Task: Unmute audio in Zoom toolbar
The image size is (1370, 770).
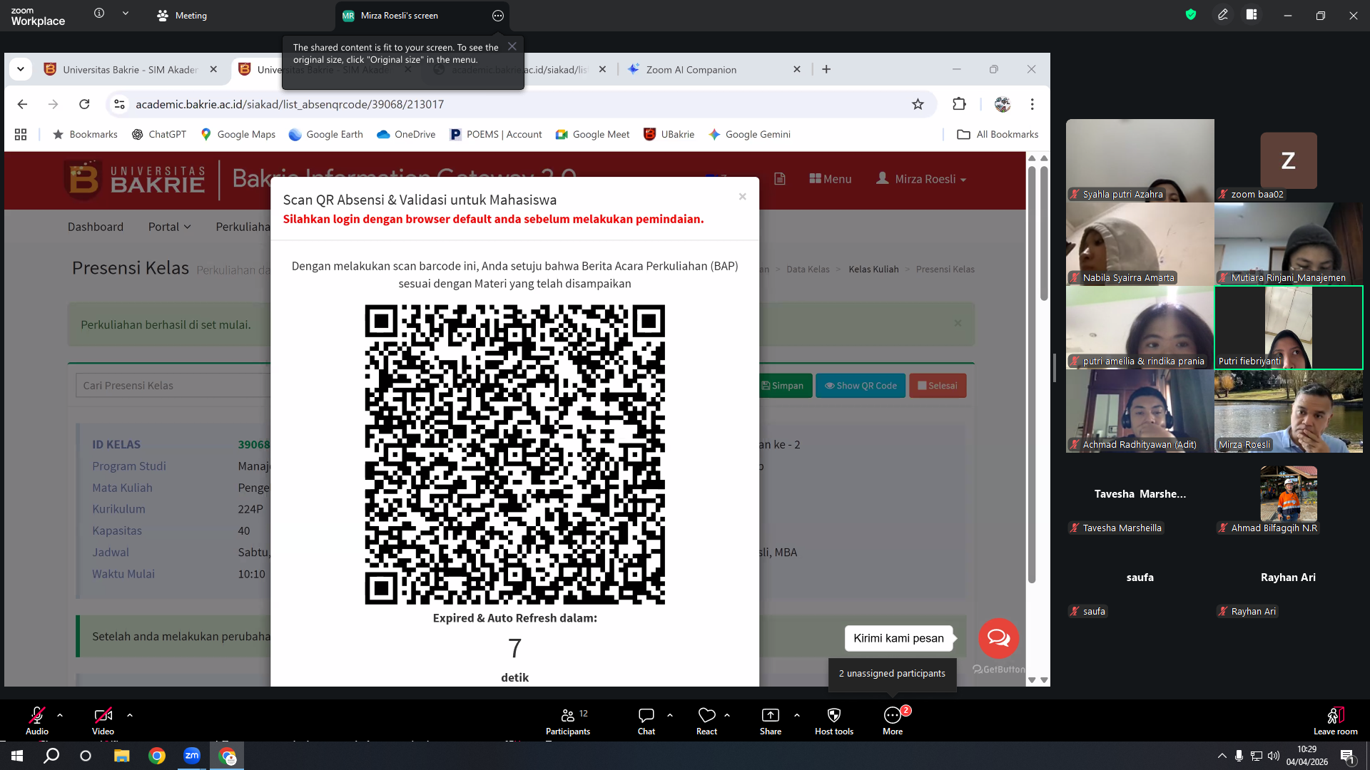Action: [37, 720]
